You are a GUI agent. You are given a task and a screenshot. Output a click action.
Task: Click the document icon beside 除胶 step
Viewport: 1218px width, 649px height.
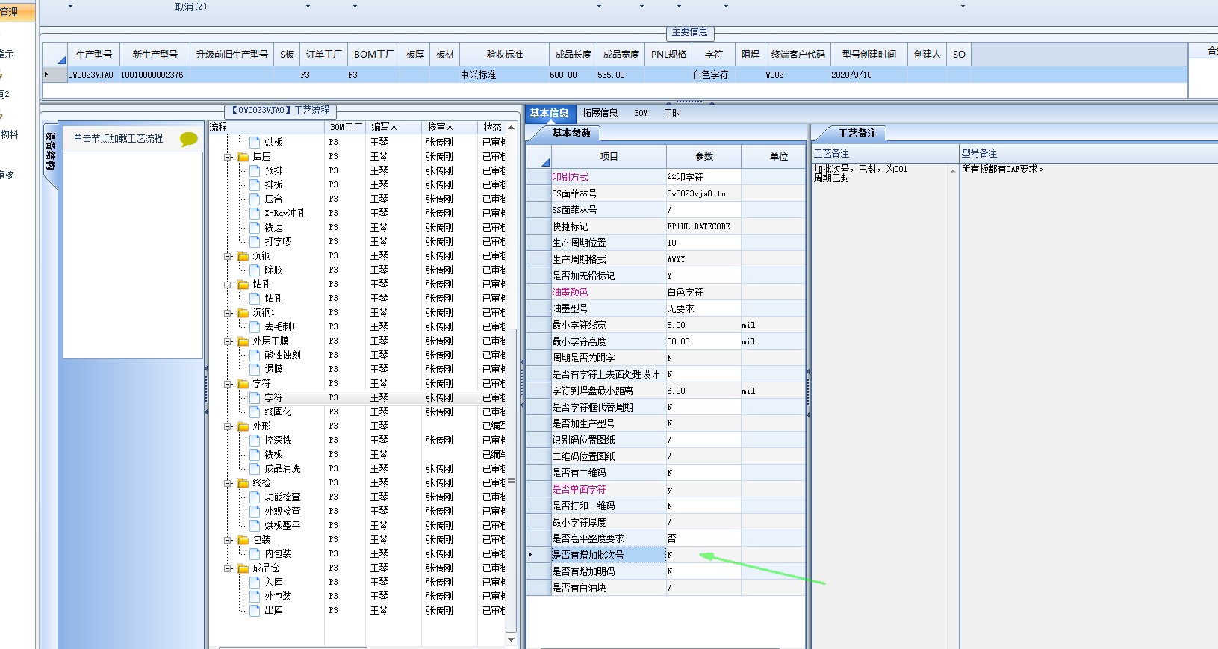pos(255,270)
